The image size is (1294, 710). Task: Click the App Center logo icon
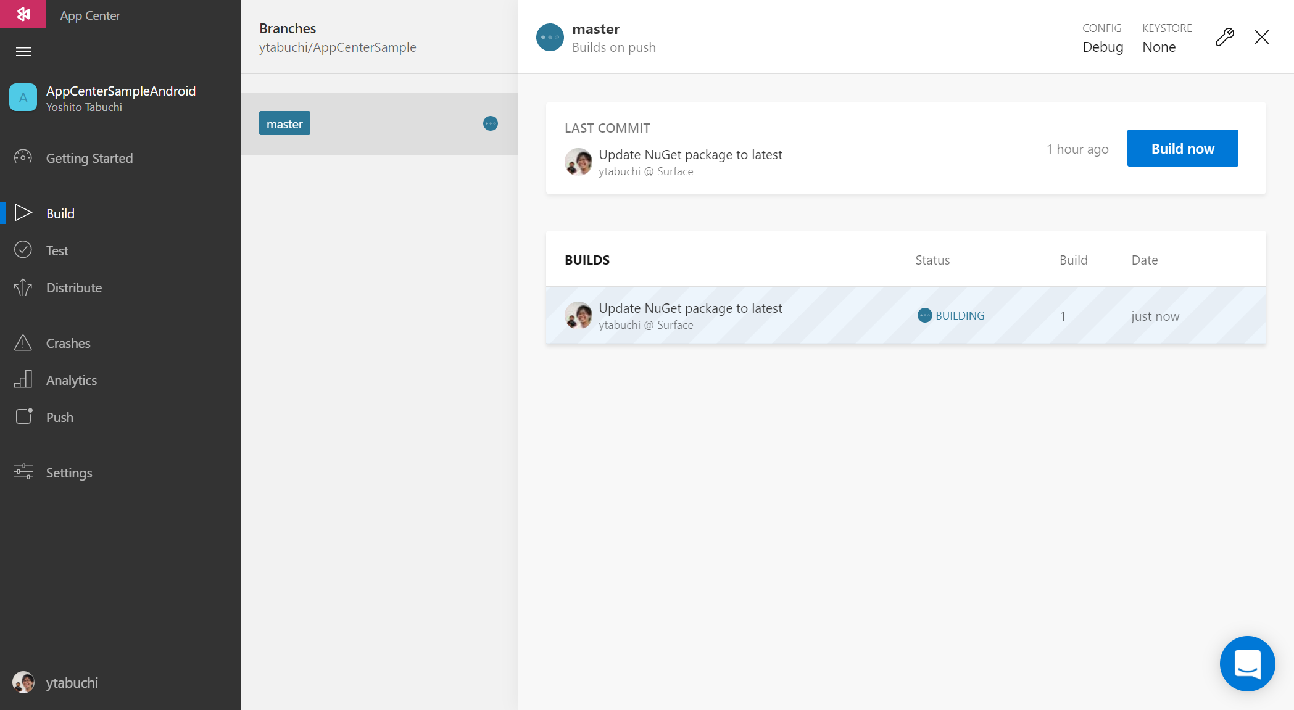pos(23,14)
